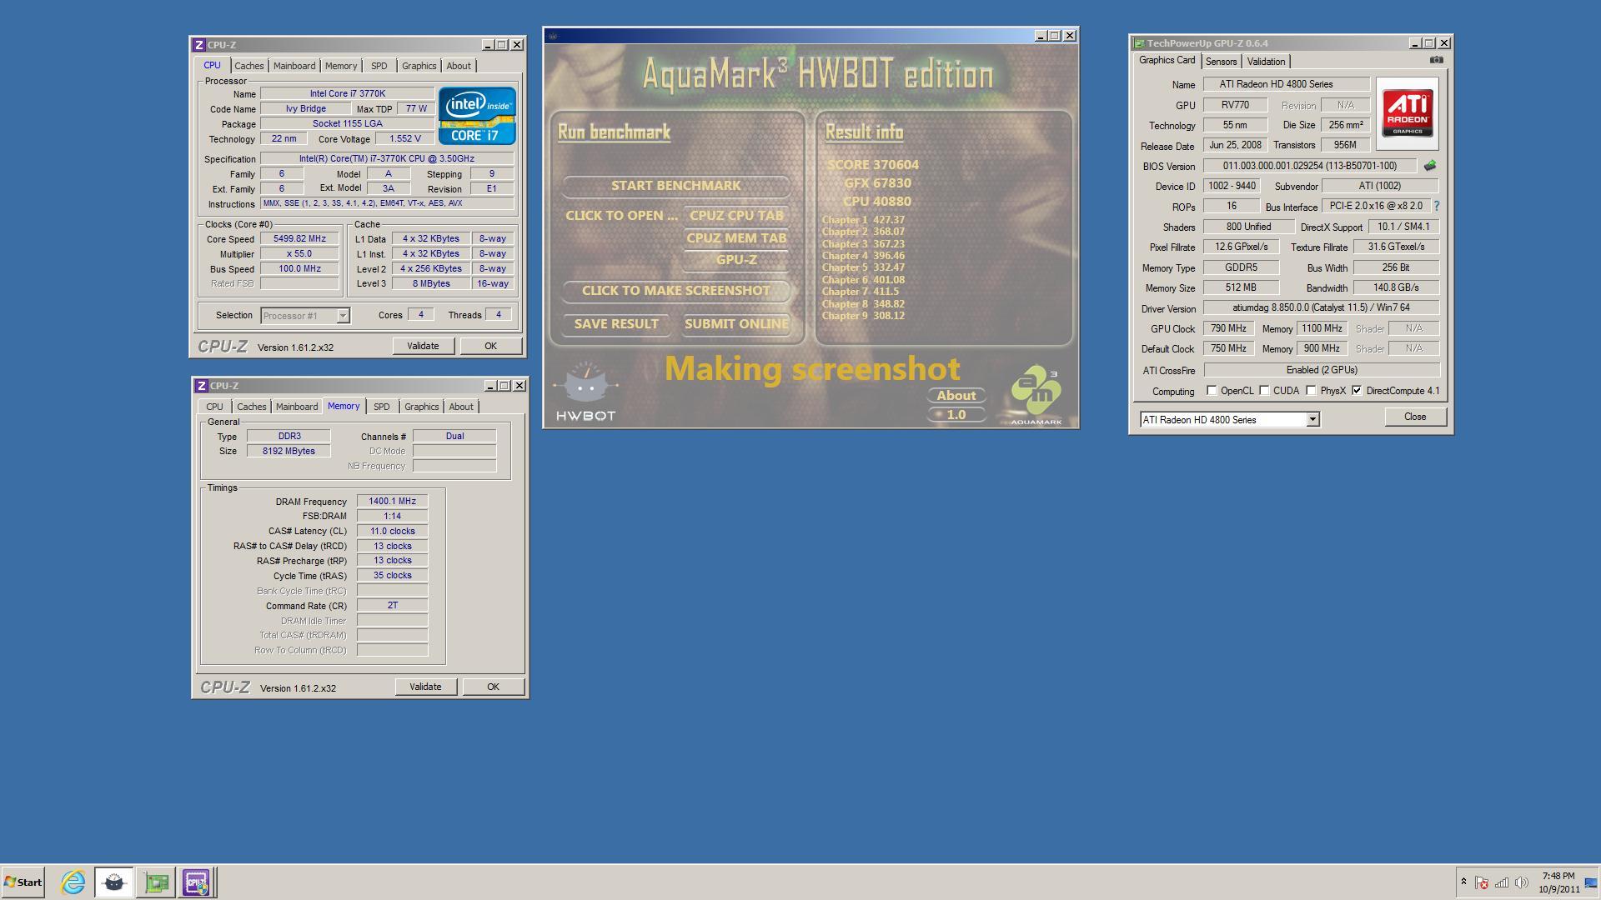1601x900 pixels.
Task: Select CPU tab in lower CPU-Z
Action: coord(214,407)
